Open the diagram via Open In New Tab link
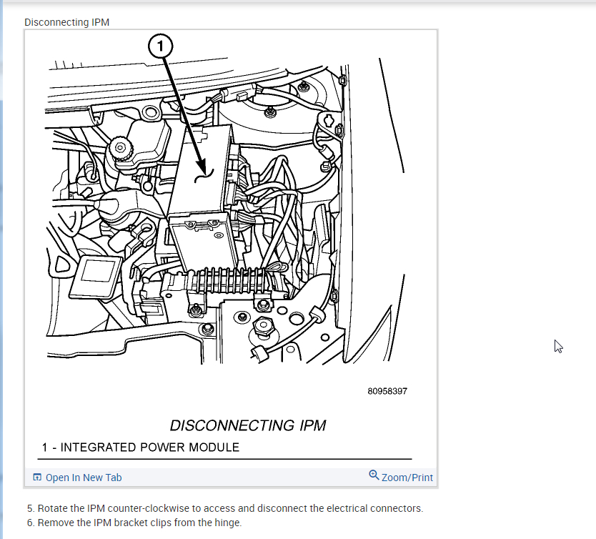596x539 pixels. pyautogui.click(x=83, y=478)
